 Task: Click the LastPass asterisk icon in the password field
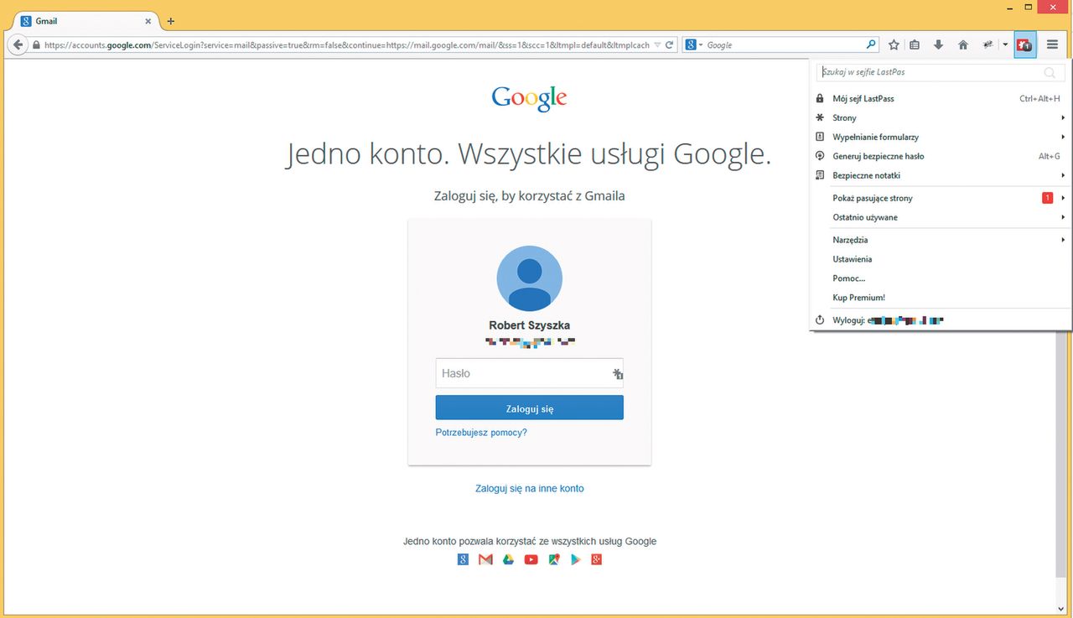tap(617, 374)
